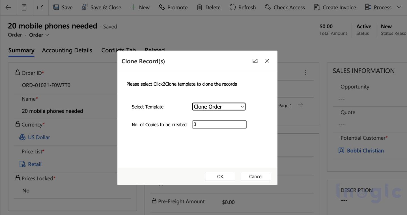Expand the Process dropdown menu
The height and width of the screenshot is (215, 407).
click(x=399, y=7)
